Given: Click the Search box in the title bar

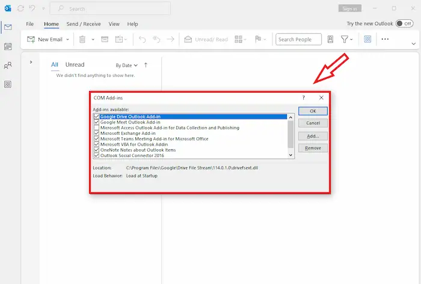Looking at the screenshot, I should (x=110, y=8).
